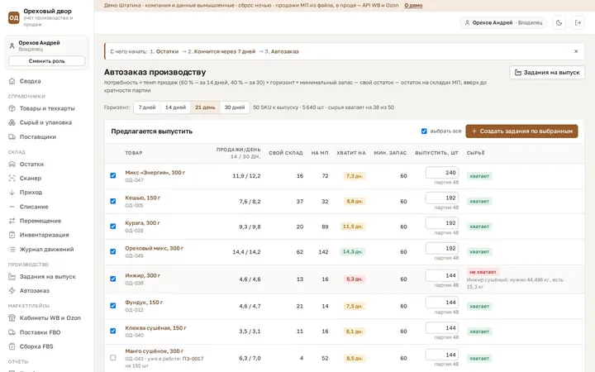Click Автозаказ lightning icon
This screenshot has height=372, width=595.
click(x=12, y=291)
